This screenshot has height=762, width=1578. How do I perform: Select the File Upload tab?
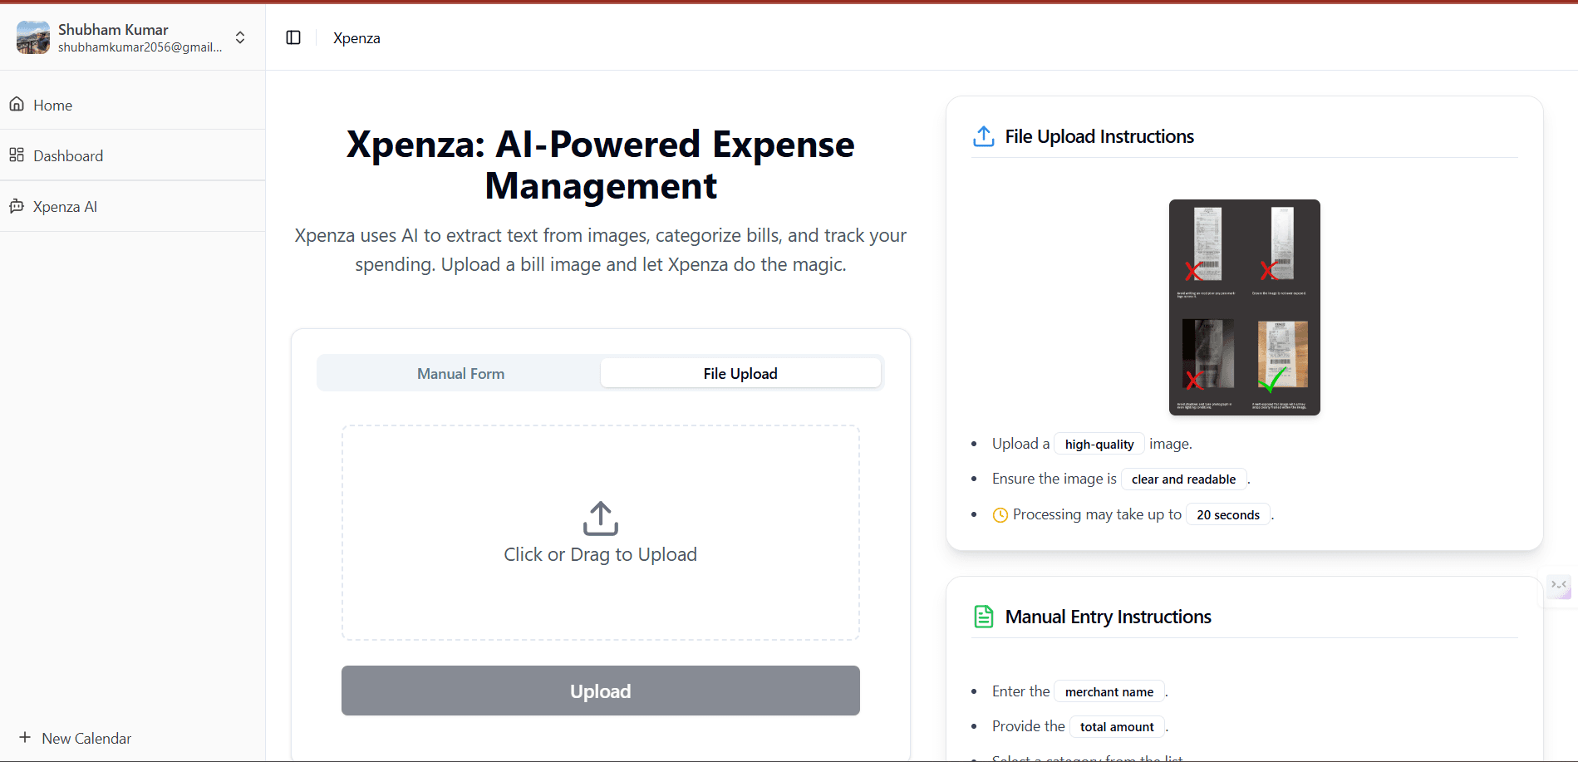click(740, 374)
